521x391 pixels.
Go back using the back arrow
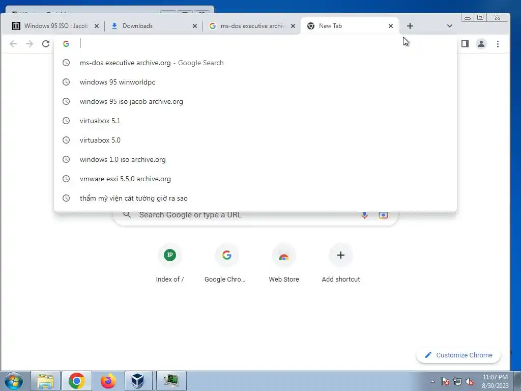(x=13, y=44)
